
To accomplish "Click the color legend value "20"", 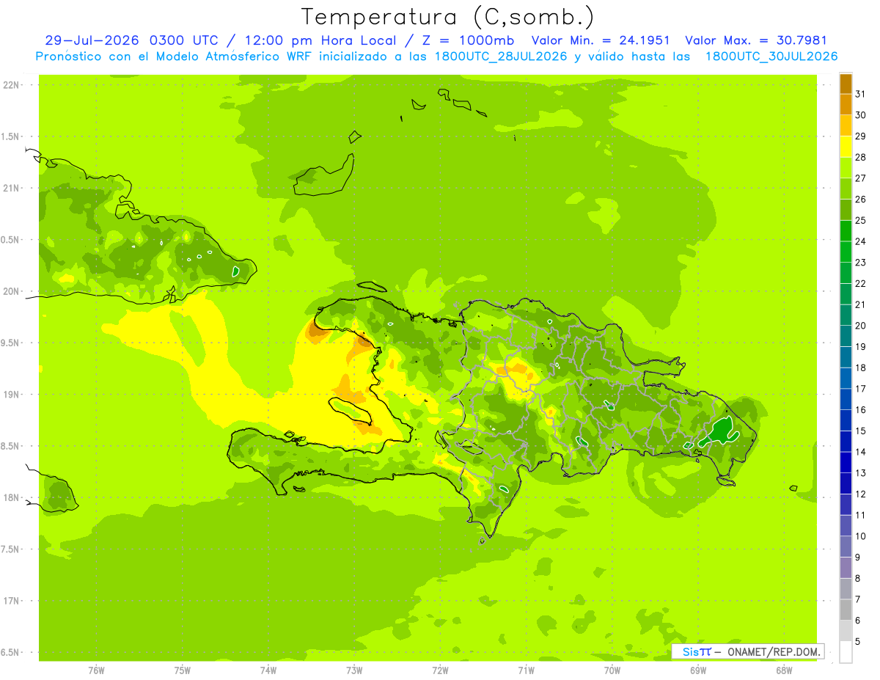I will (861, 326).
